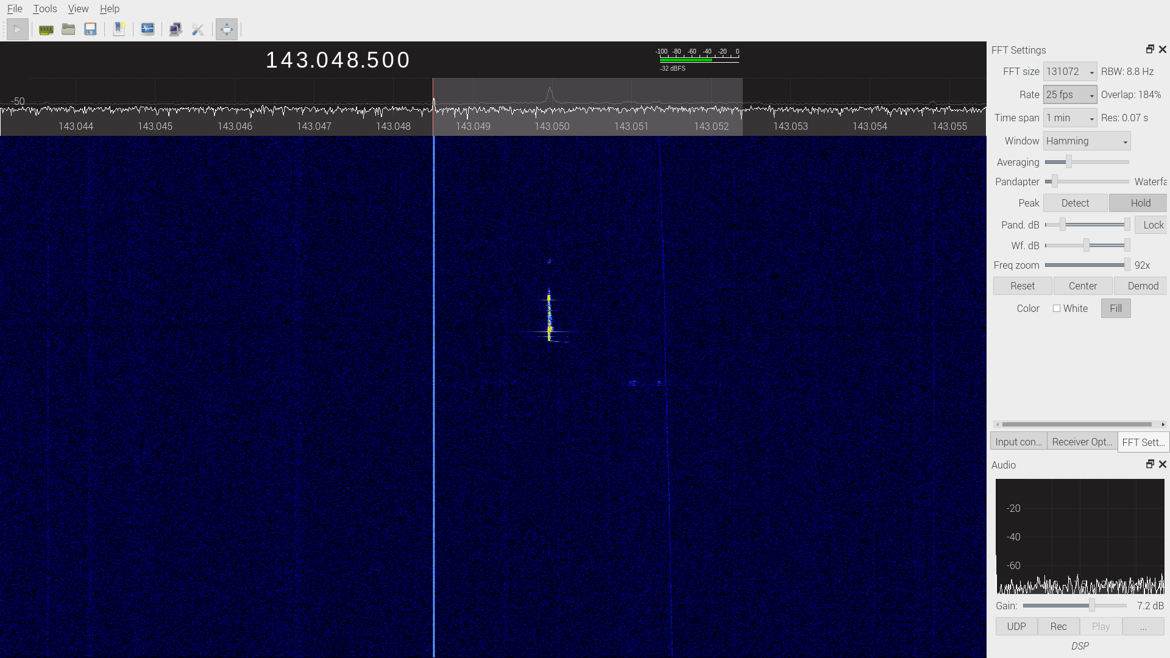This screenshot has height=658, width=1170.
Task: Open the Window function Hamming dropdown
Action: (1087, 141)
